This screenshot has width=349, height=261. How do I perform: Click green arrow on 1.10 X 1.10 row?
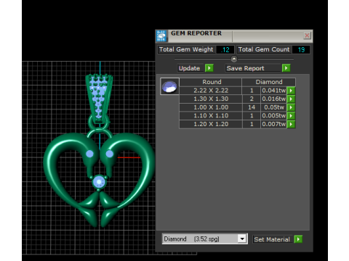pyautogui.click(x=291, y=116)
